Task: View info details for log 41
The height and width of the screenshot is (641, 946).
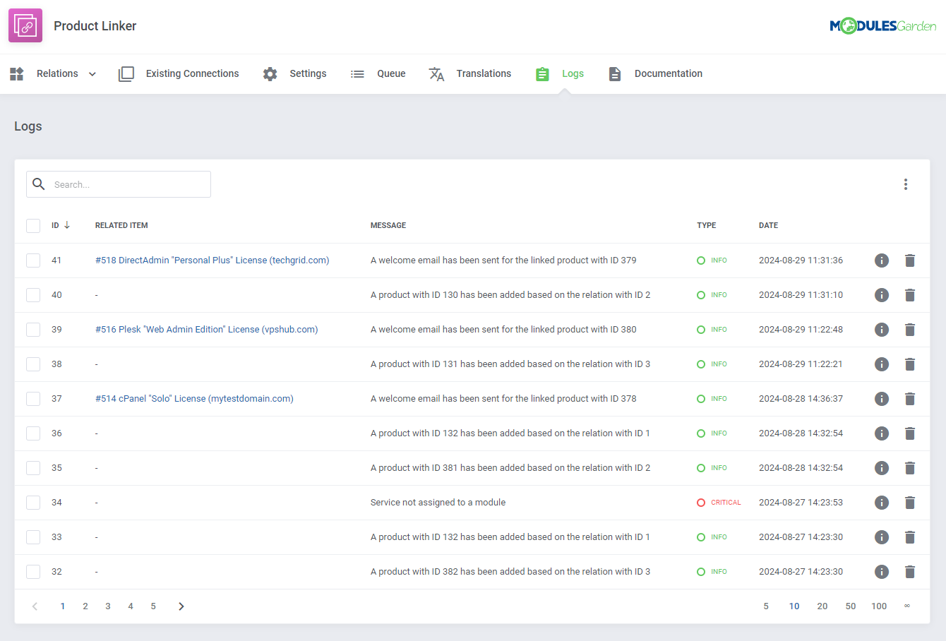Action: pyautogui.click(x=882, y=260)
